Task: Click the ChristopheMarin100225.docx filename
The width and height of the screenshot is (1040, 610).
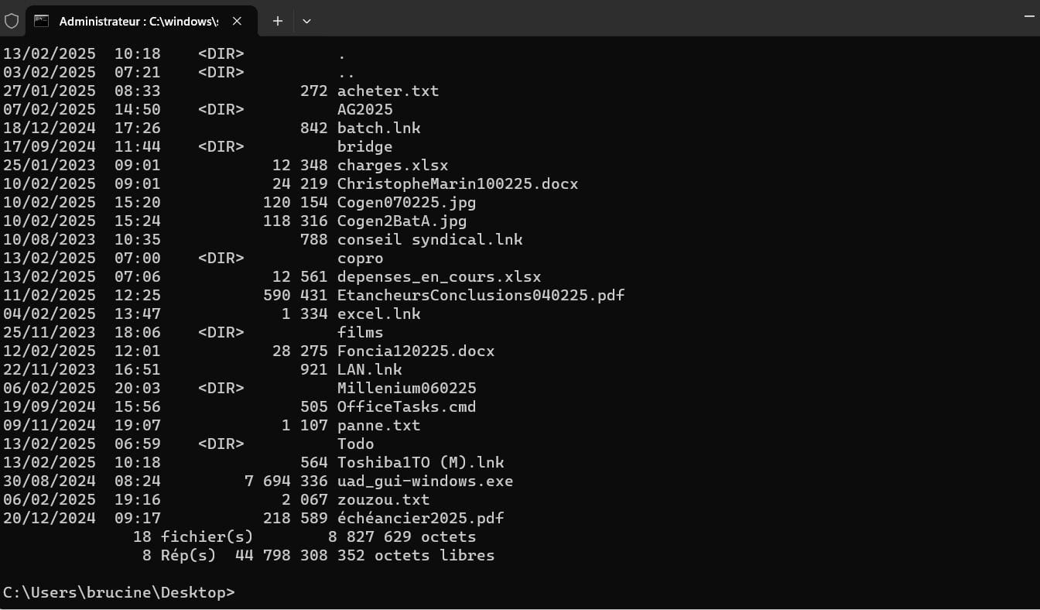Action: tap(457, 183)
